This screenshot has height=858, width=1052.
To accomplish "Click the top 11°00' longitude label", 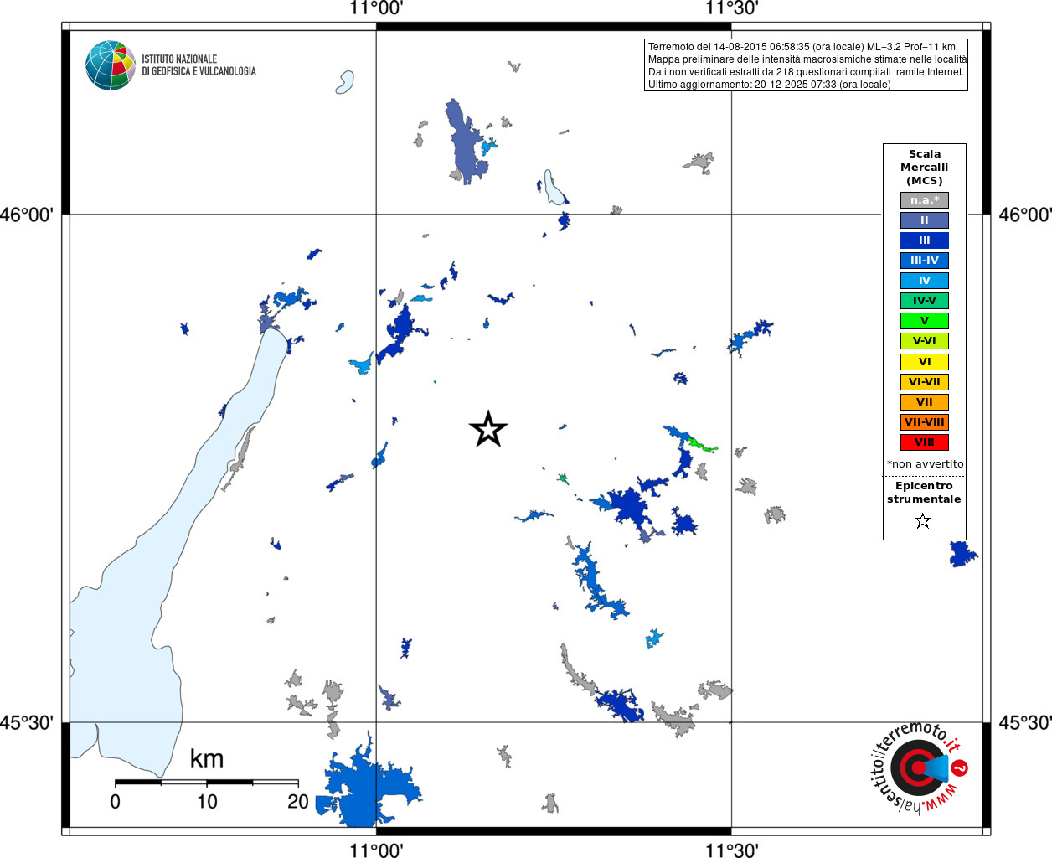I will tap(376, 9).
